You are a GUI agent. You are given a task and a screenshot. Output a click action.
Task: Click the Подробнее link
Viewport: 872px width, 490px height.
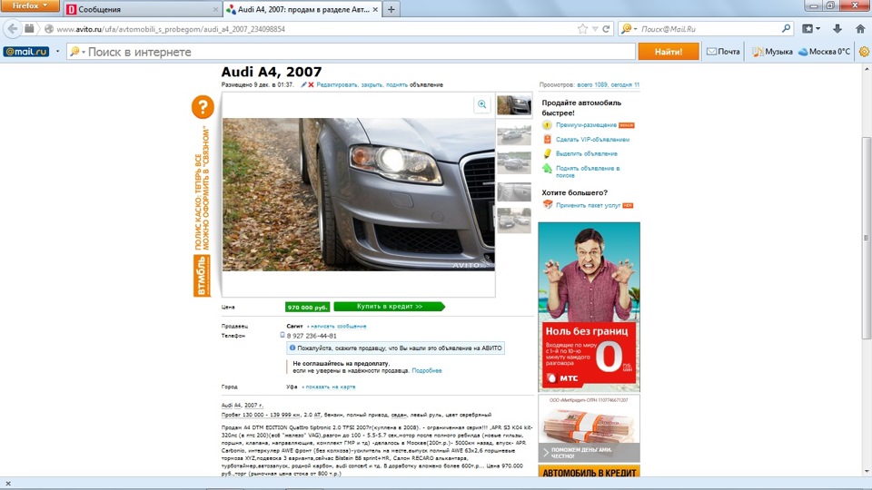coord(427,370)
